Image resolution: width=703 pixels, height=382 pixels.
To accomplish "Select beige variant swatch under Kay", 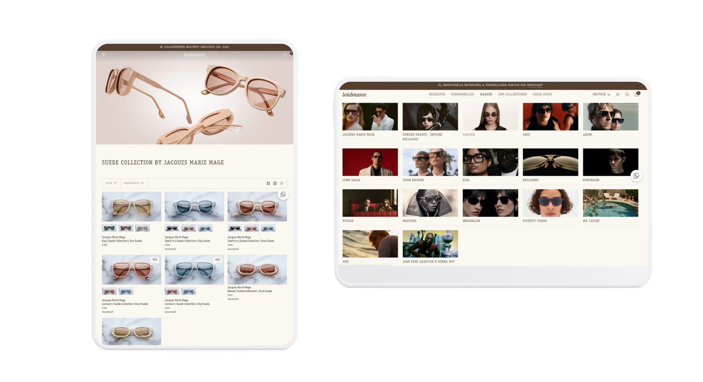I will point(142,228).
